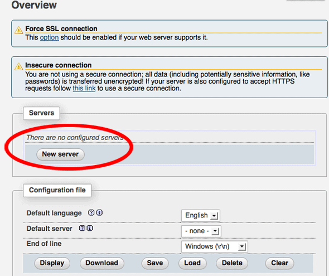Screen dimensions: 329x276
Task: Click the 'Force SSL connection' title
Action: click(x=61, y=29)
